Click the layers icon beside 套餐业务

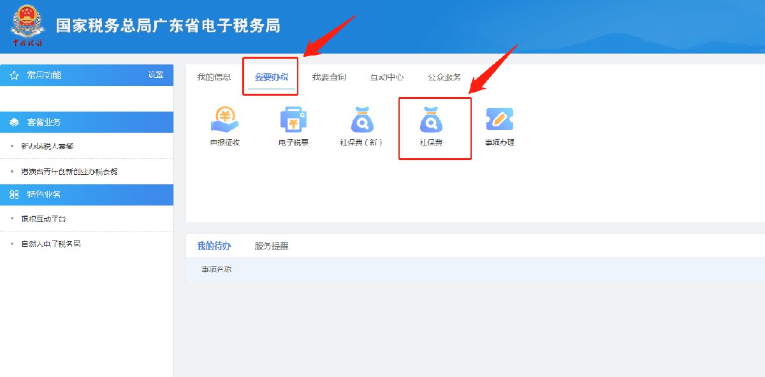coord(14,122)
